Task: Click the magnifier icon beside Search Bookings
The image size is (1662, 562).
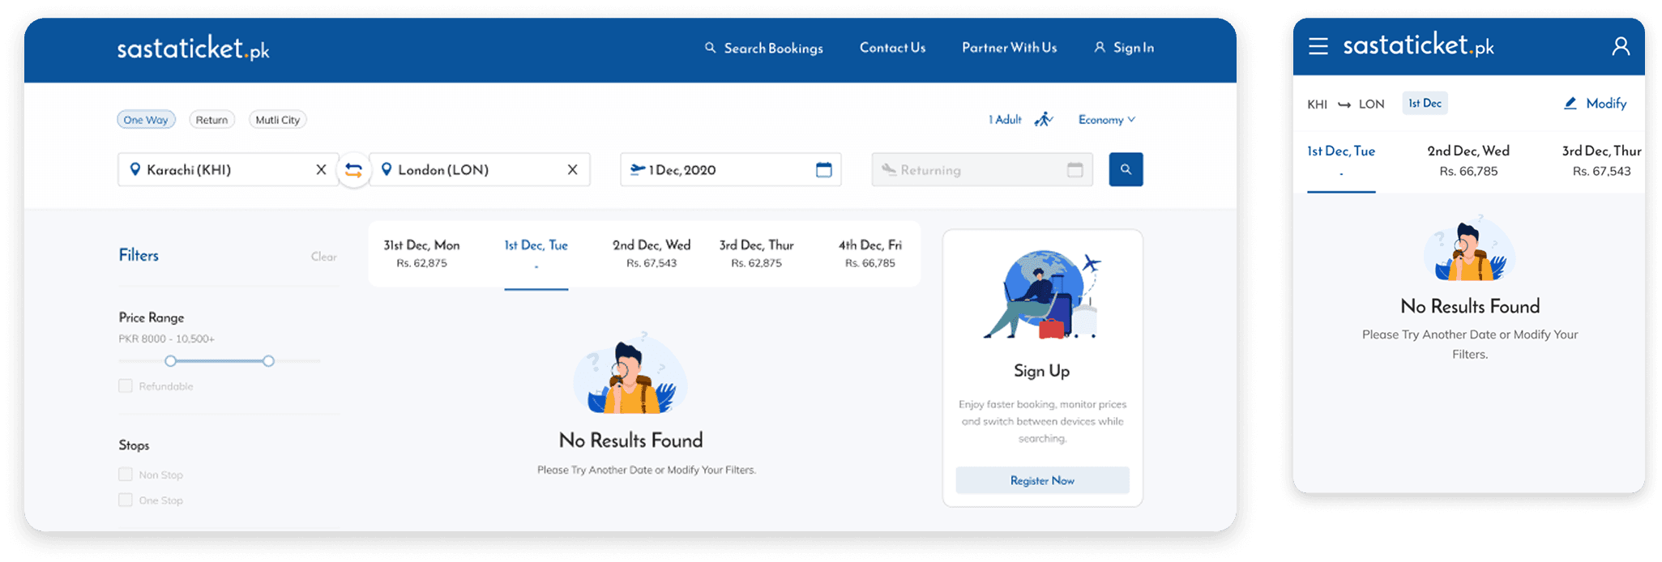Action: pos(710,48)
